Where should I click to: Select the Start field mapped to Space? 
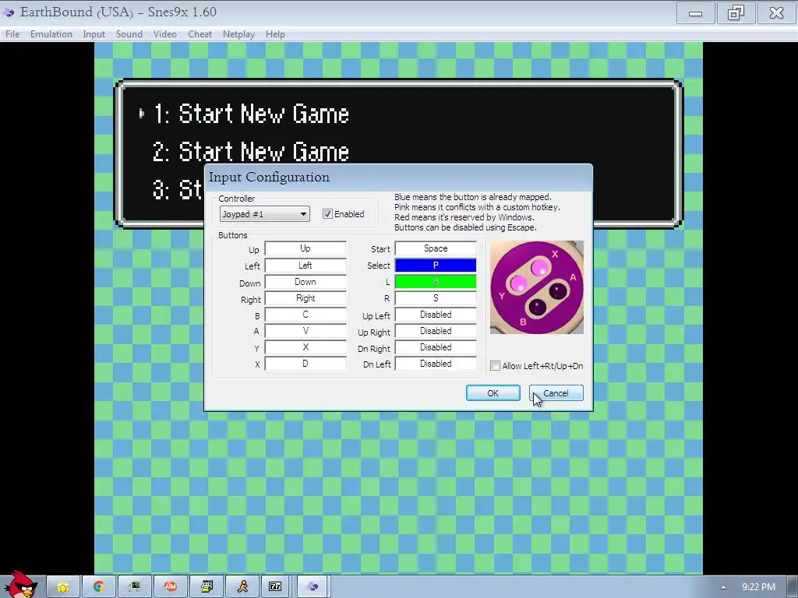click(436, 248)
